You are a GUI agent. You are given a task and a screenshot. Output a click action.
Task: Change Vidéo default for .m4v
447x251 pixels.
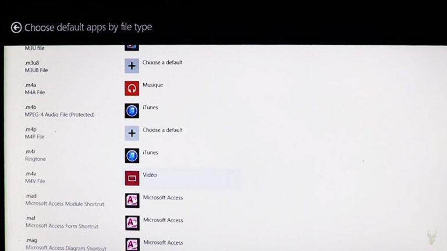tap(150, 175)
